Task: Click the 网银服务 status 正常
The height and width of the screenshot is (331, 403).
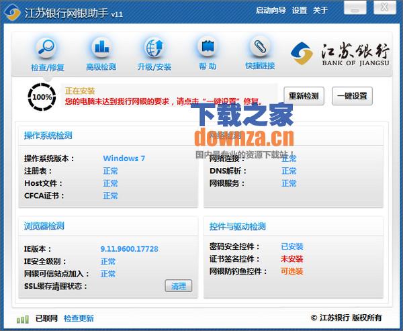Action: (x=289, y=183)
